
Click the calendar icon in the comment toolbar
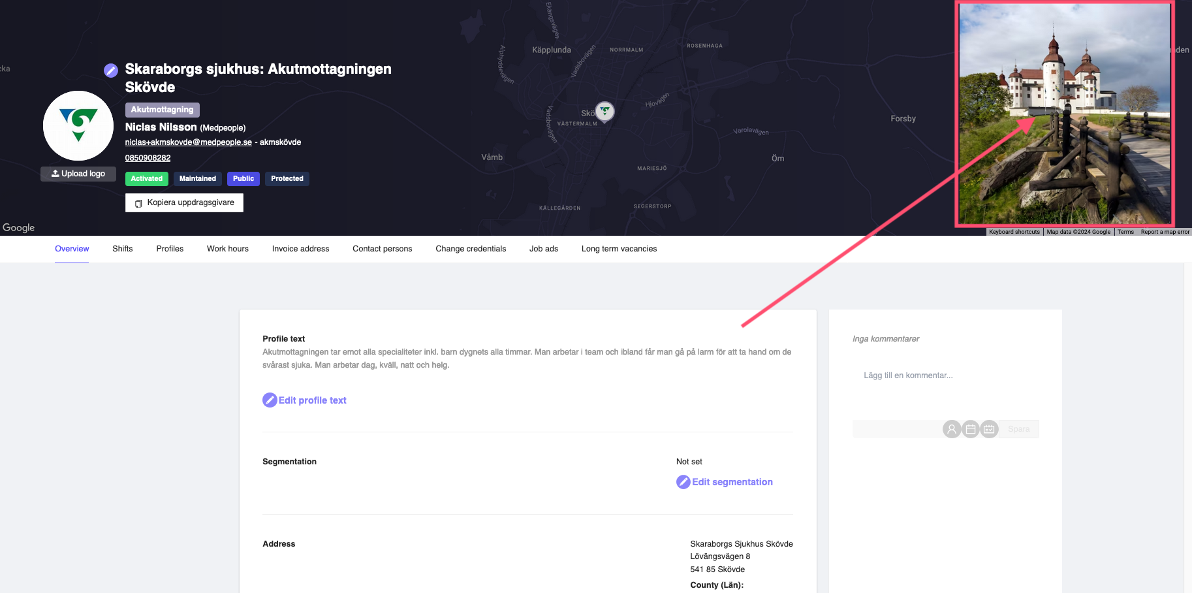971,429
